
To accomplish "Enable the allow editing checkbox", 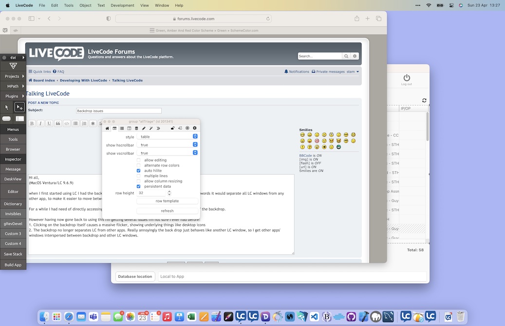I will click(139, 160).
